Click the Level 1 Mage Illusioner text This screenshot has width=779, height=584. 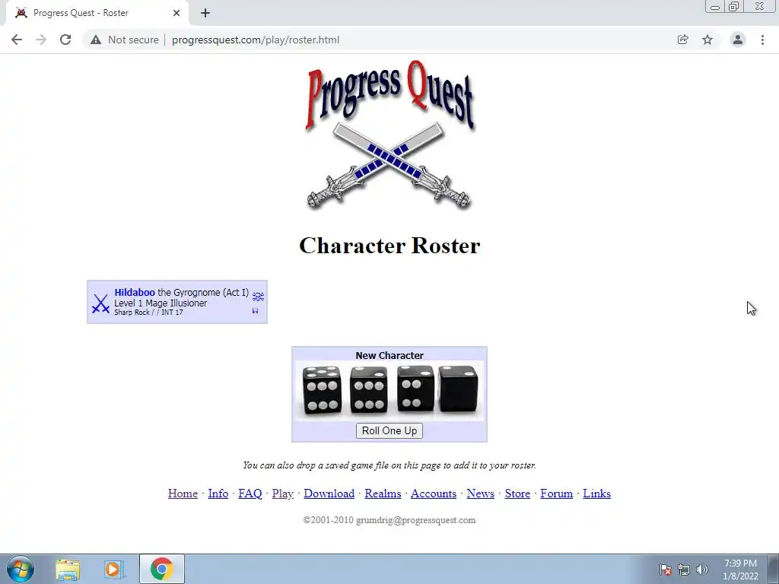click(x=161, y=303)
